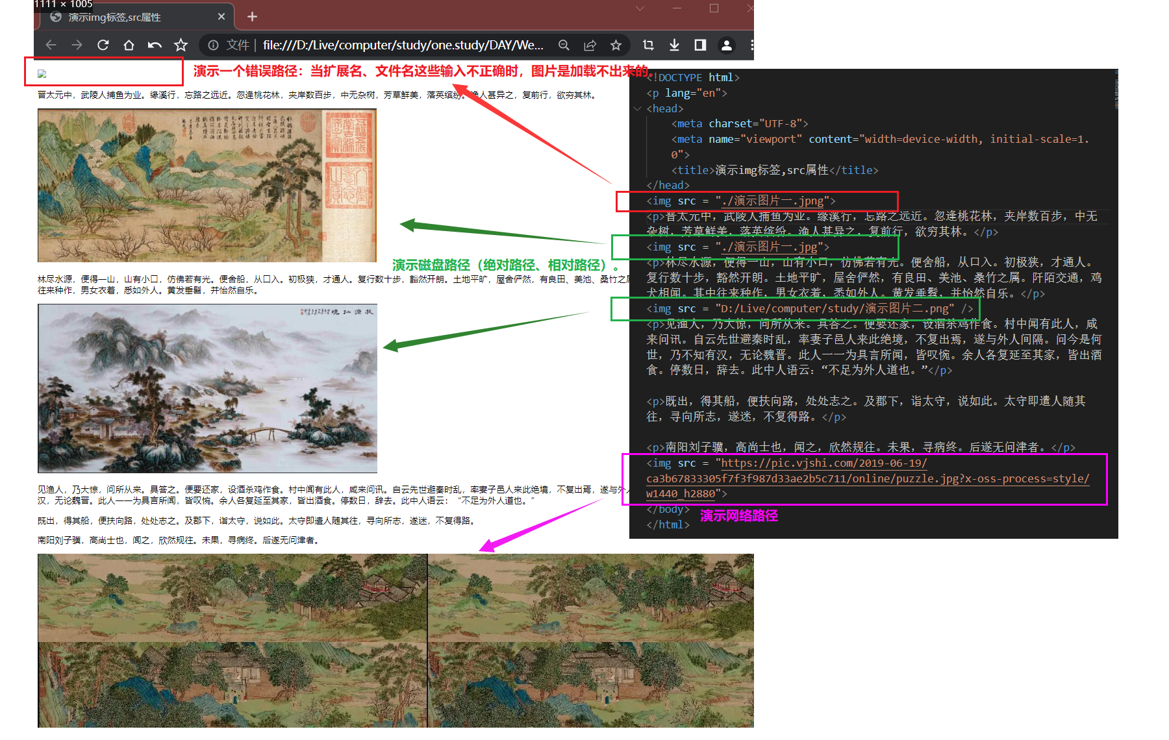
Task: Click the ./演示图片一.jpg src path
Action: pos(770,247)
